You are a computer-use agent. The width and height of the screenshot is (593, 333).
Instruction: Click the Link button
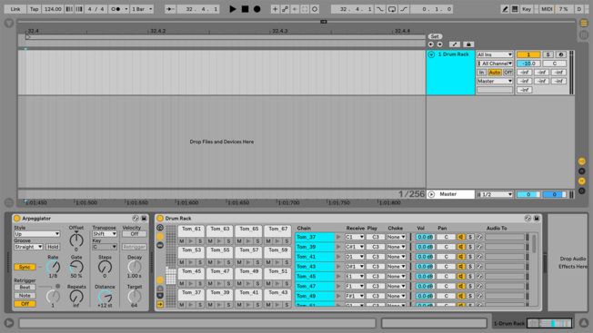click(x=15, y=9)
